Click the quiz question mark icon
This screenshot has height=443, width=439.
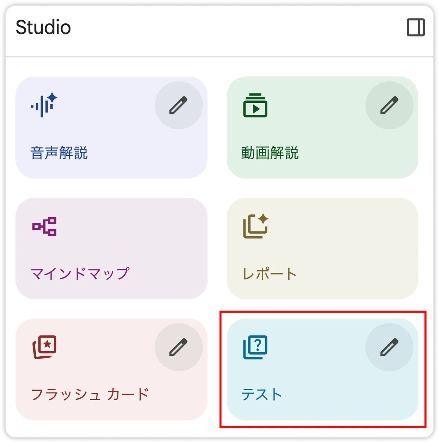click(x=255, y=347)
